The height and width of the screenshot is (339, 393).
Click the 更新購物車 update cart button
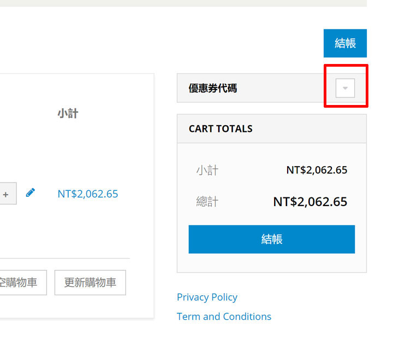point(90,283)
